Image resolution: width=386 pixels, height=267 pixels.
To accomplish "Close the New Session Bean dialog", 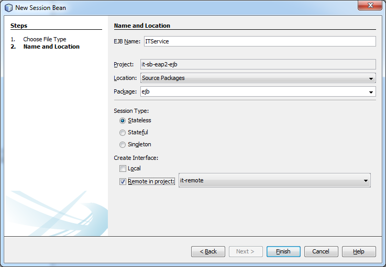I will pyautogui.click(x=370, y=5).
